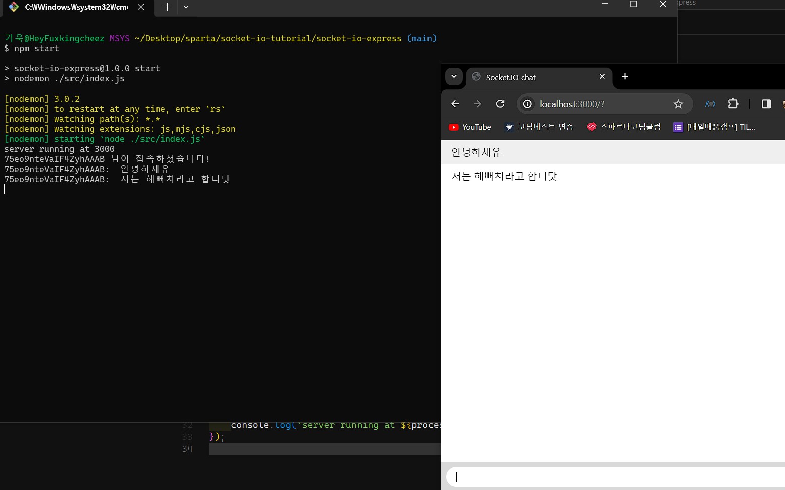
Task: Open a new terminal tab
Action: click(x=168, y=7)
